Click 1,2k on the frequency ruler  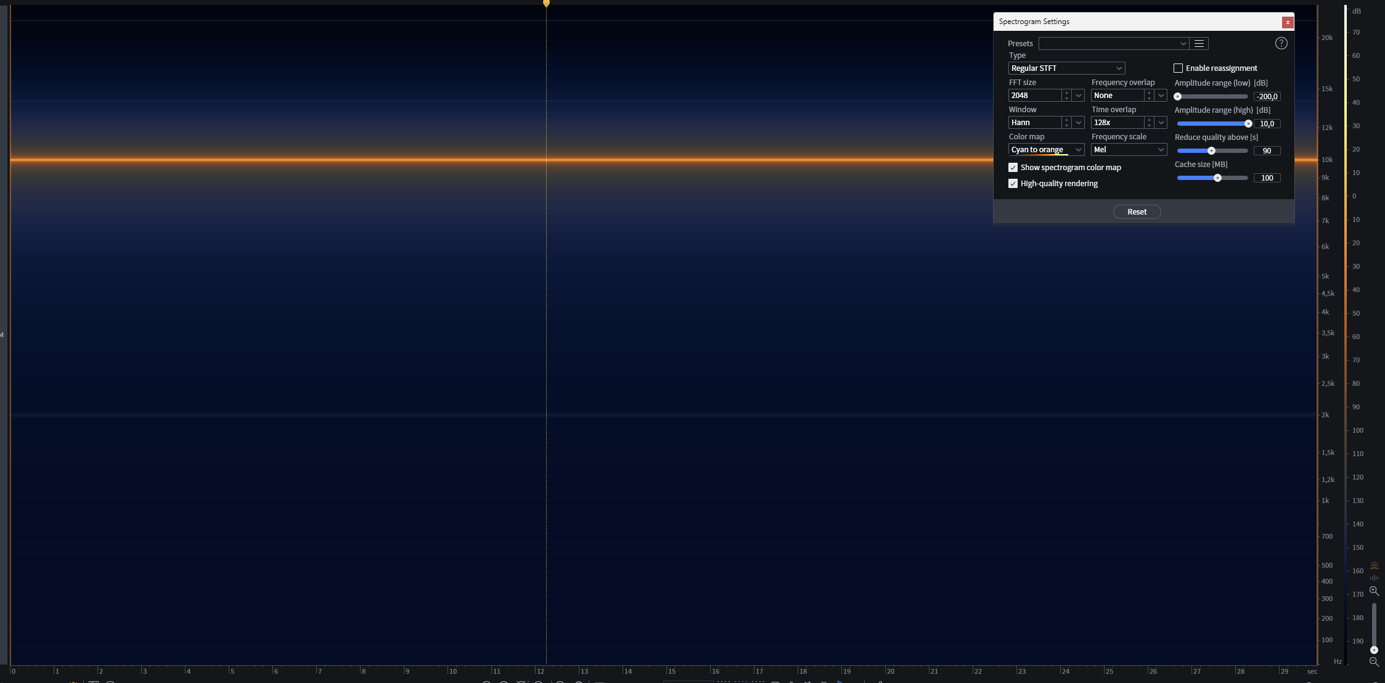pos(1328,480)
